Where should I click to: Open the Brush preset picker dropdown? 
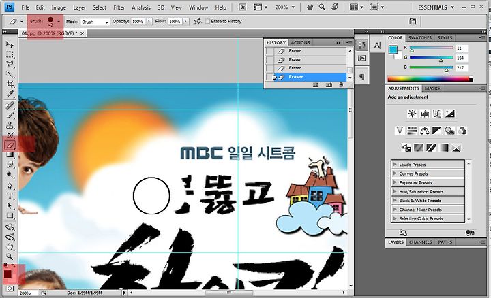click(x=59, y=22)
